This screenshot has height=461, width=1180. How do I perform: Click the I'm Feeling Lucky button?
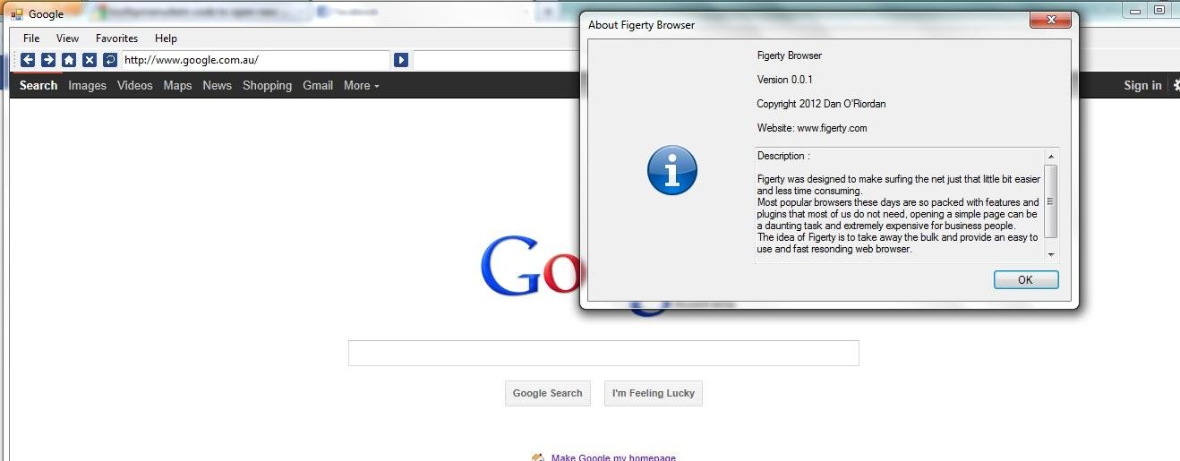(x=654, y=393)
